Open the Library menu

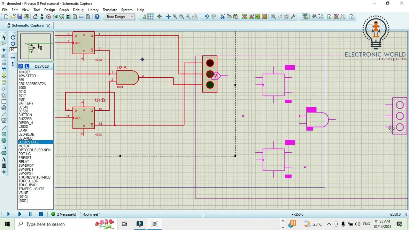tap(93, 10)
